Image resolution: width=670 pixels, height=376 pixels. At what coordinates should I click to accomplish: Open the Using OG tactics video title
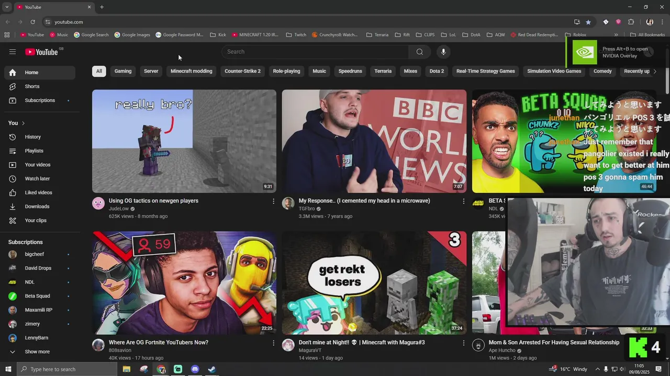click(x=153, y=201)
